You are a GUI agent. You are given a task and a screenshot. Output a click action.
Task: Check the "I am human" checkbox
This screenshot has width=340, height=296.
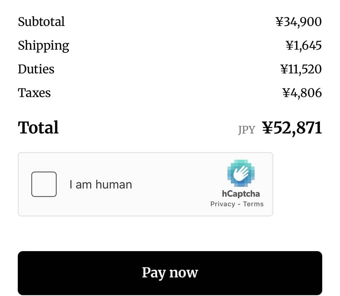pyautogui.click(x=44, y=184)
